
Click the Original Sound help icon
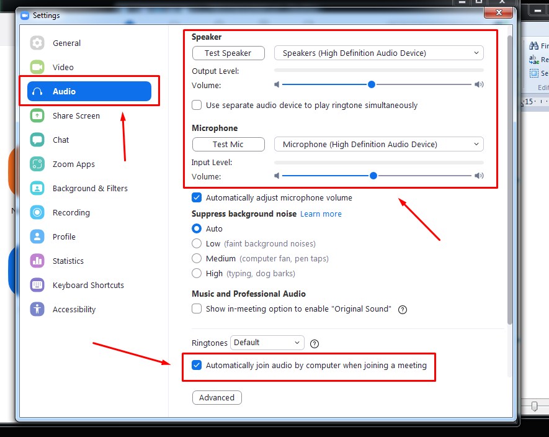coord(403,310)
